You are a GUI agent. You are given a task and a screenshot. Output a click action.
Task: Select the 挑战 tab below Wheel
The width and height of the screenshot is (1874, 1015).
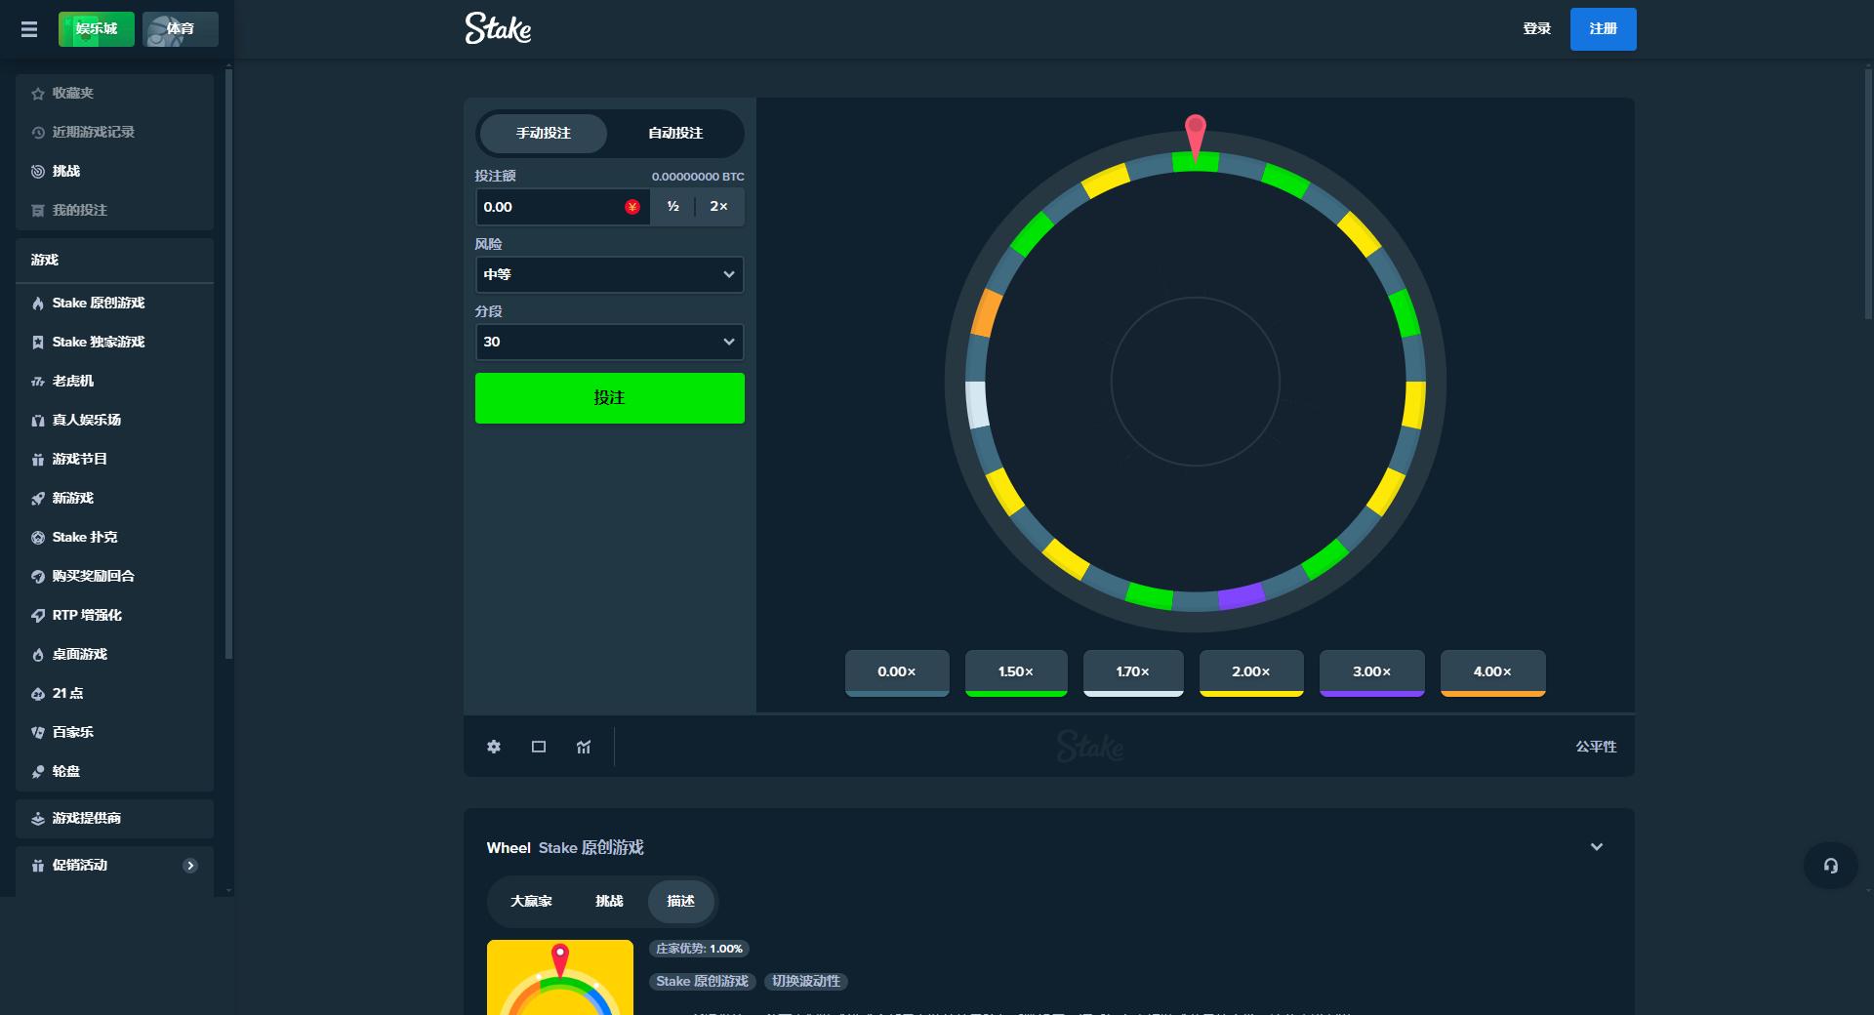coord(609,901)
